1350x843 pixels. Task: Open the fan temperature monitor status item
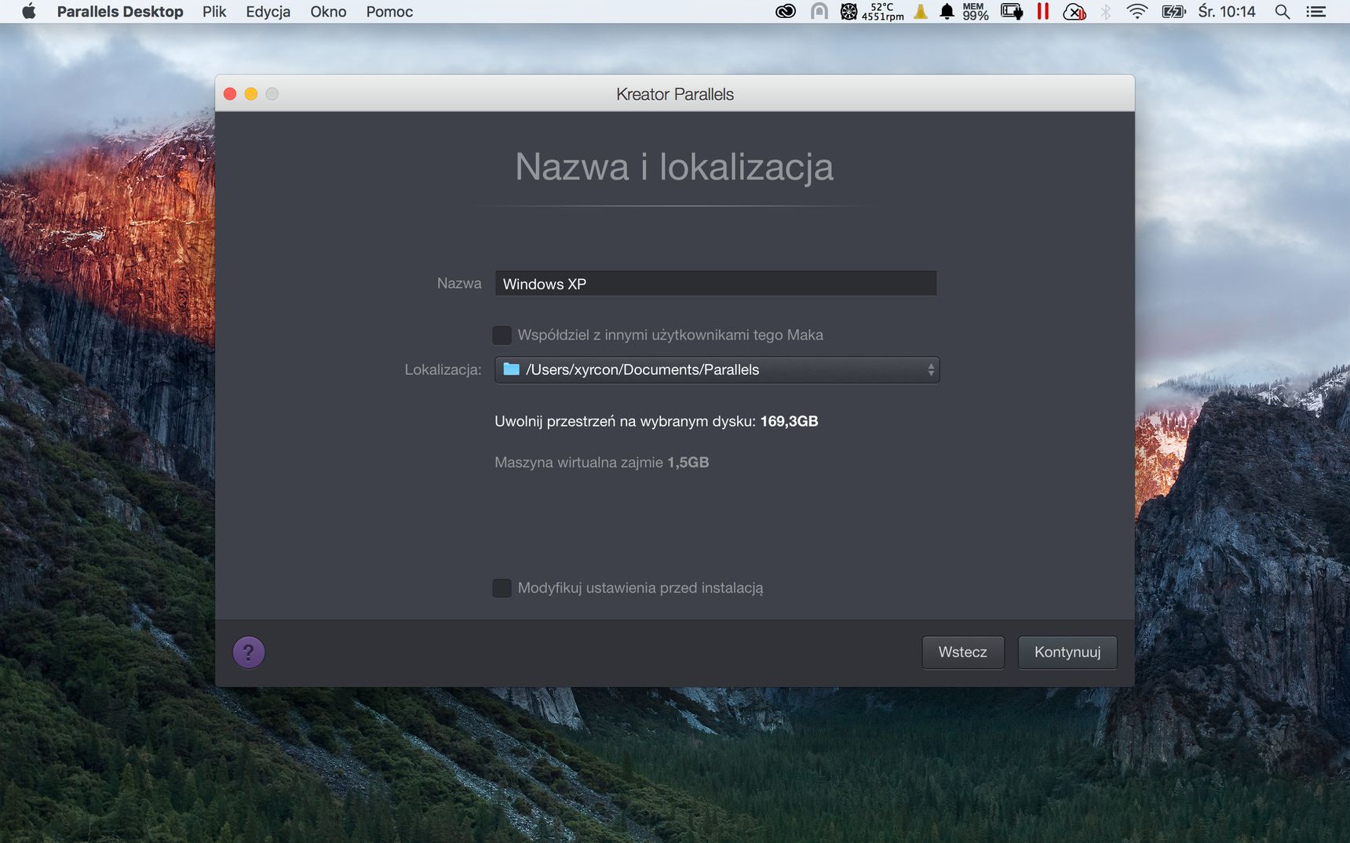click(x=872, y=11)
